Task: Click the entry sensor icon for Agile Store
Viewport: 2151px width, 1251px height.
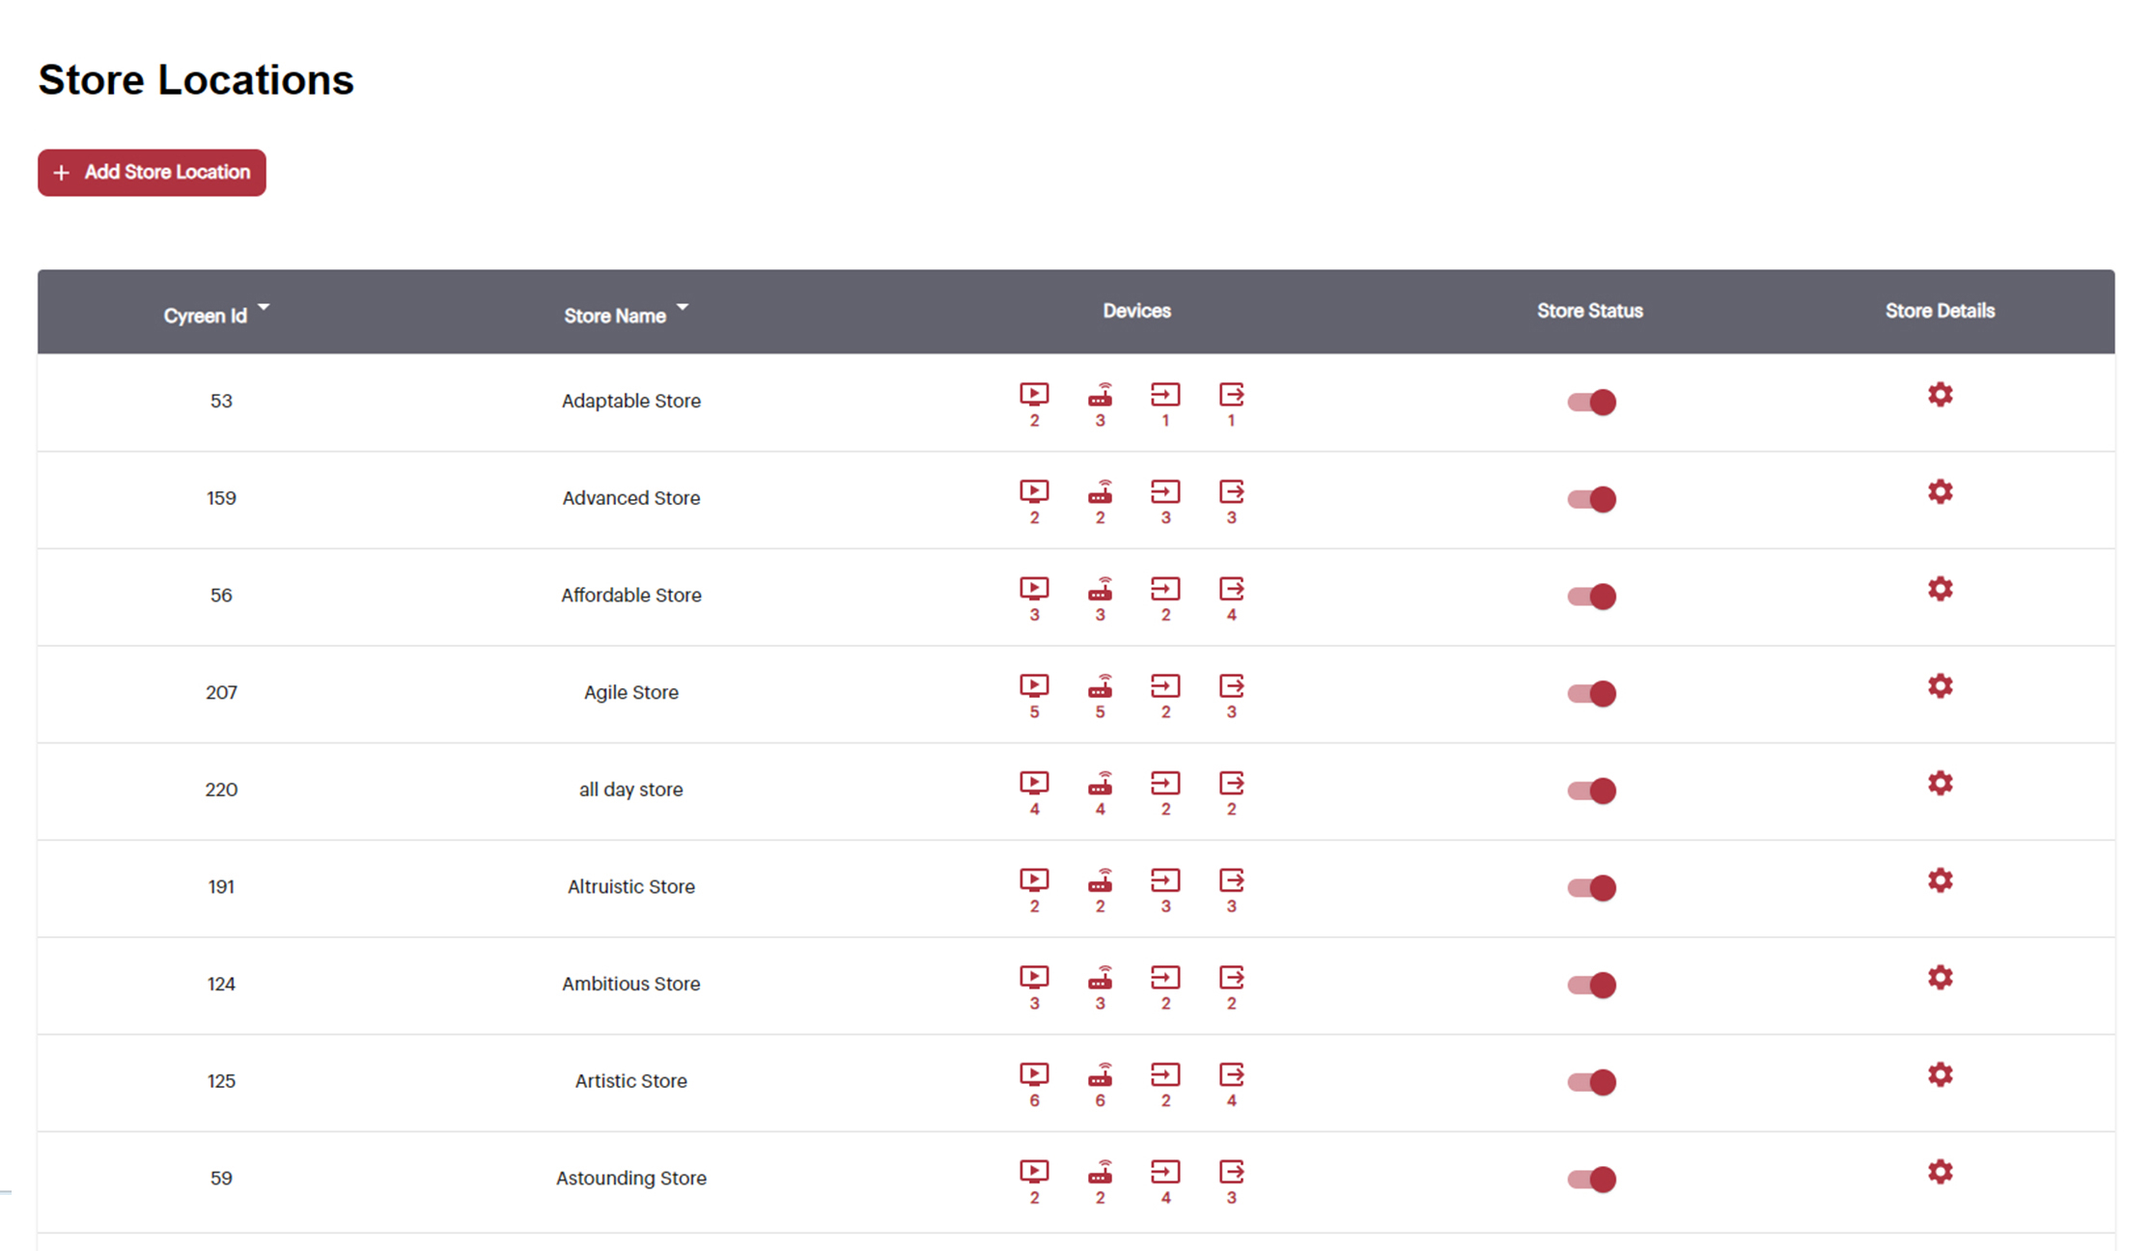Action: tap(1165, 686)
